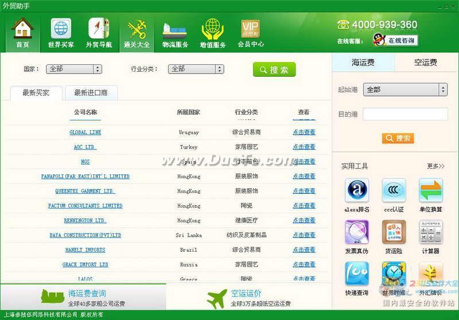The width and height of the screenshot is (459, 320).
Task: Open the 单位换算 converter icon
Action: pos(431,190)
